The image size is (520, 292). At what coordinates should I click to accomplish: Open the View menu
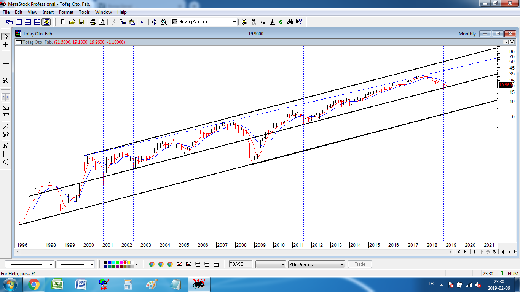[32, 12]
